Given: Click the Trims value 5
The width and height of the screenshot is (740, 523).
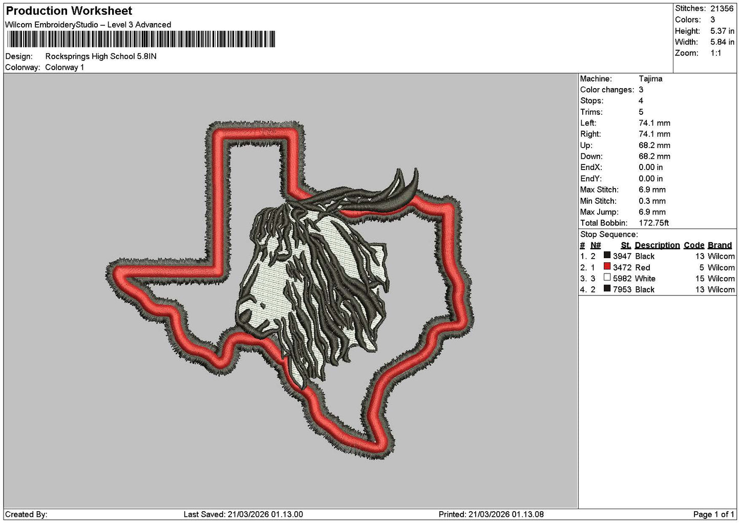Looking at the screenshot, I should (641, 112).
